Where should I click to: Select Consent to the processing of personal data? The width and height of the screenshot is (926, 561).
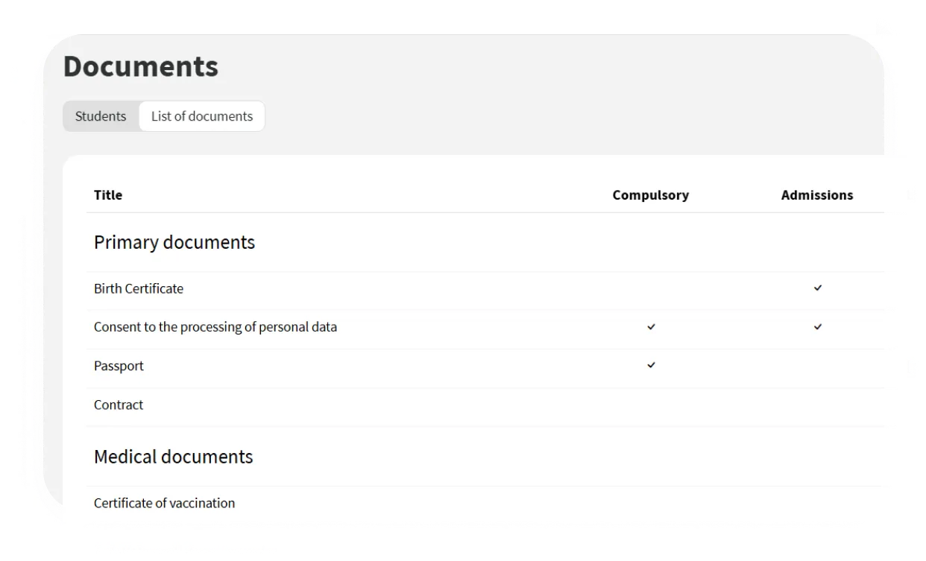[215, 327]
